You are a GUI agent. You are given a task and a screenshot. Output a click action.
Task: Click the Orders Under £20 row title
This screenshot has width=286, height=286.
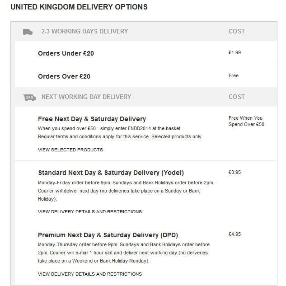click(x=66, y=53)
